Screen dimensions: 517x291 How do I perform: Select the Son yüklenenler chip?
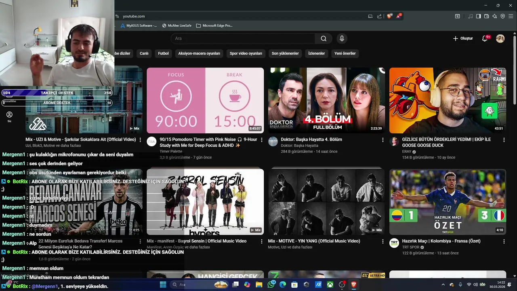285,53
